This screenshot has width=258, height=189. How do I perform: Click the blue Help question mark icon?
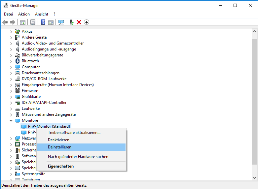43,22
